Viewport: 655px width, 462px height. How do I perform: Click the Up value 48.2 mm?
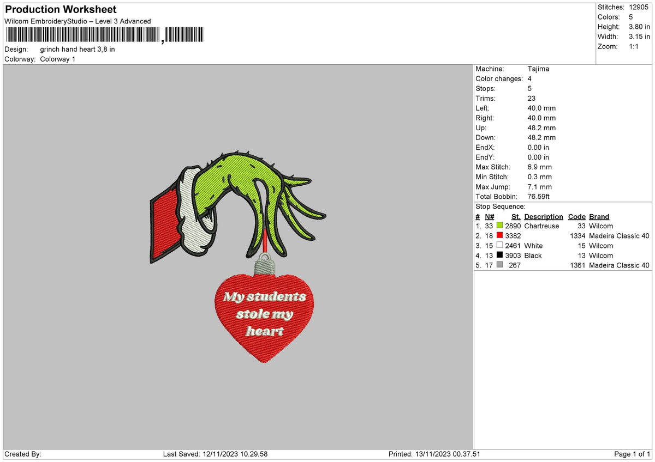click(x=541, y=128)
